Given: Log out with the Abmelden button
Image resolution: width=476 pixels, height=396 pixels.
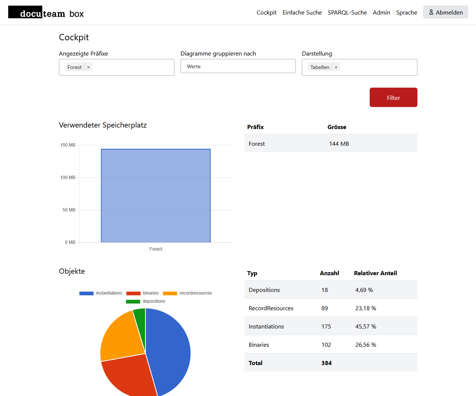Looking at the screenshot, I should pyautogui.click(x=445, y=12).
